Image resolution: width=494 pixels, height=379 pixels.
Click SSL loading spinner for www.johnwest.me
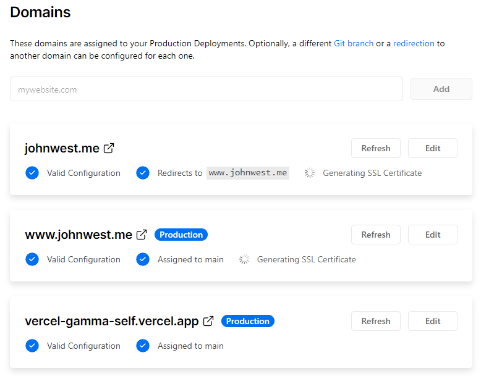coord(244,259)
